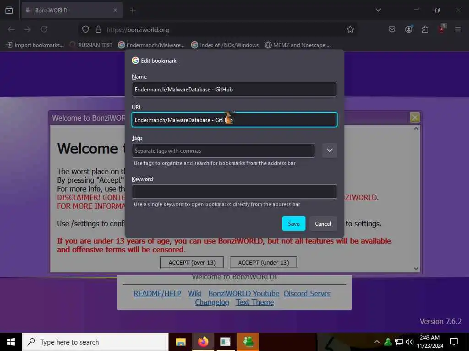
Task: Open tracking protection shield icon
Action: pos(86,30)
